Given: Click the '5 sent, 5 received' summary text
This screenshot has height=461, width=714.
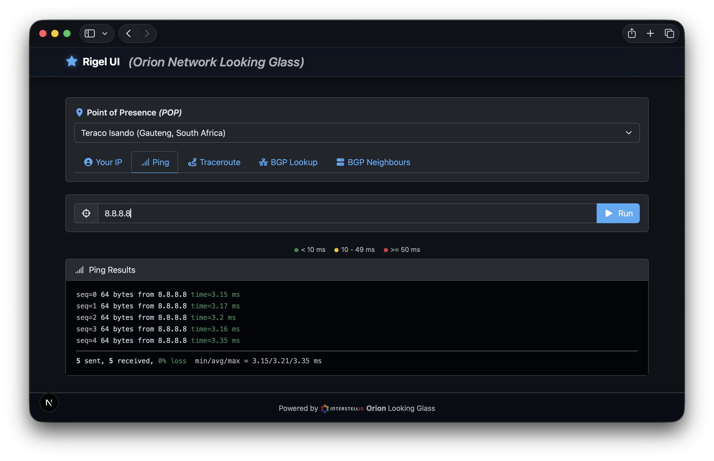Looking at the screenshot, I should (115, 361).
